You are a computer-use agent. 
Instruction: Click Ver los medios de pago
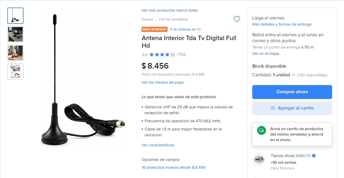(x=163, y=82)
